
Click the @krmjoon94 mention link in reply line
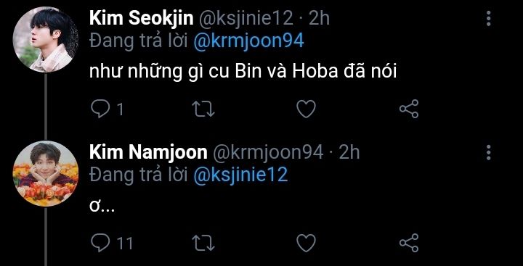(248, 41)
